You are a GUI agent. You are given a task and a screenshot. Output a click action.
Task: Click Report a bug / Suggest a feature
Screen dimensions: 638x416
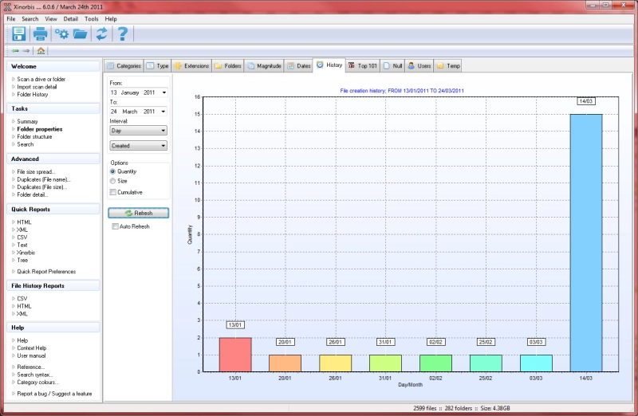[54, 394]
